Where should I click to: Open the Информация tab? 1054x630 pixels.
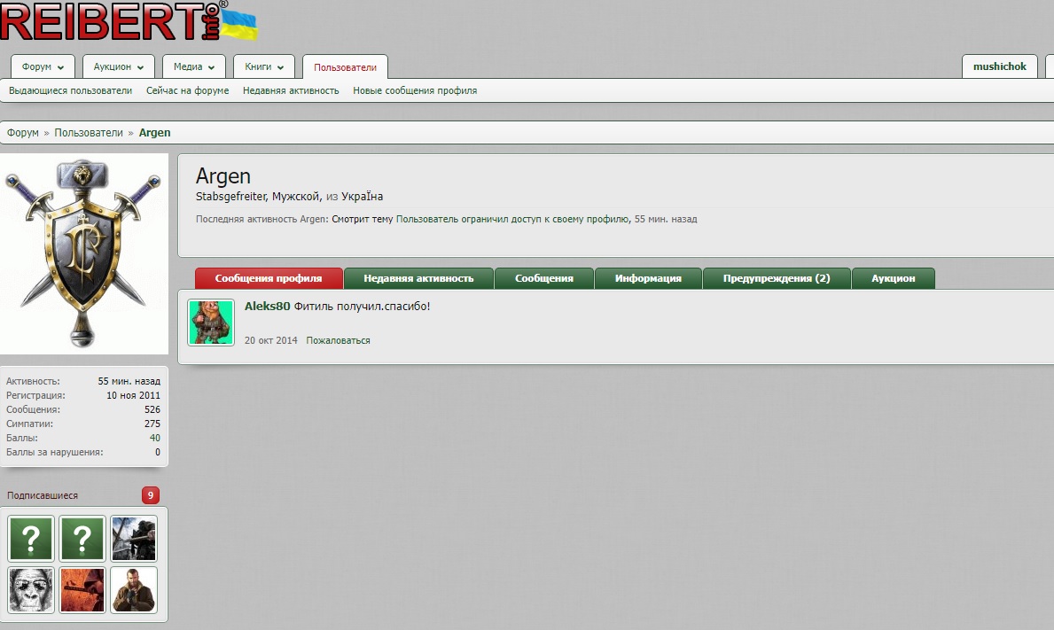coord(648,278)
